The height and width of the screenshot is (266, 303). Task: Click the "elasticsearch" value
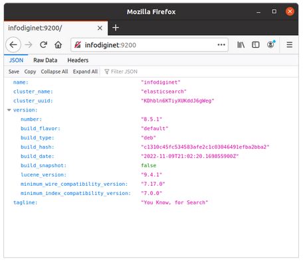(163, 92)
